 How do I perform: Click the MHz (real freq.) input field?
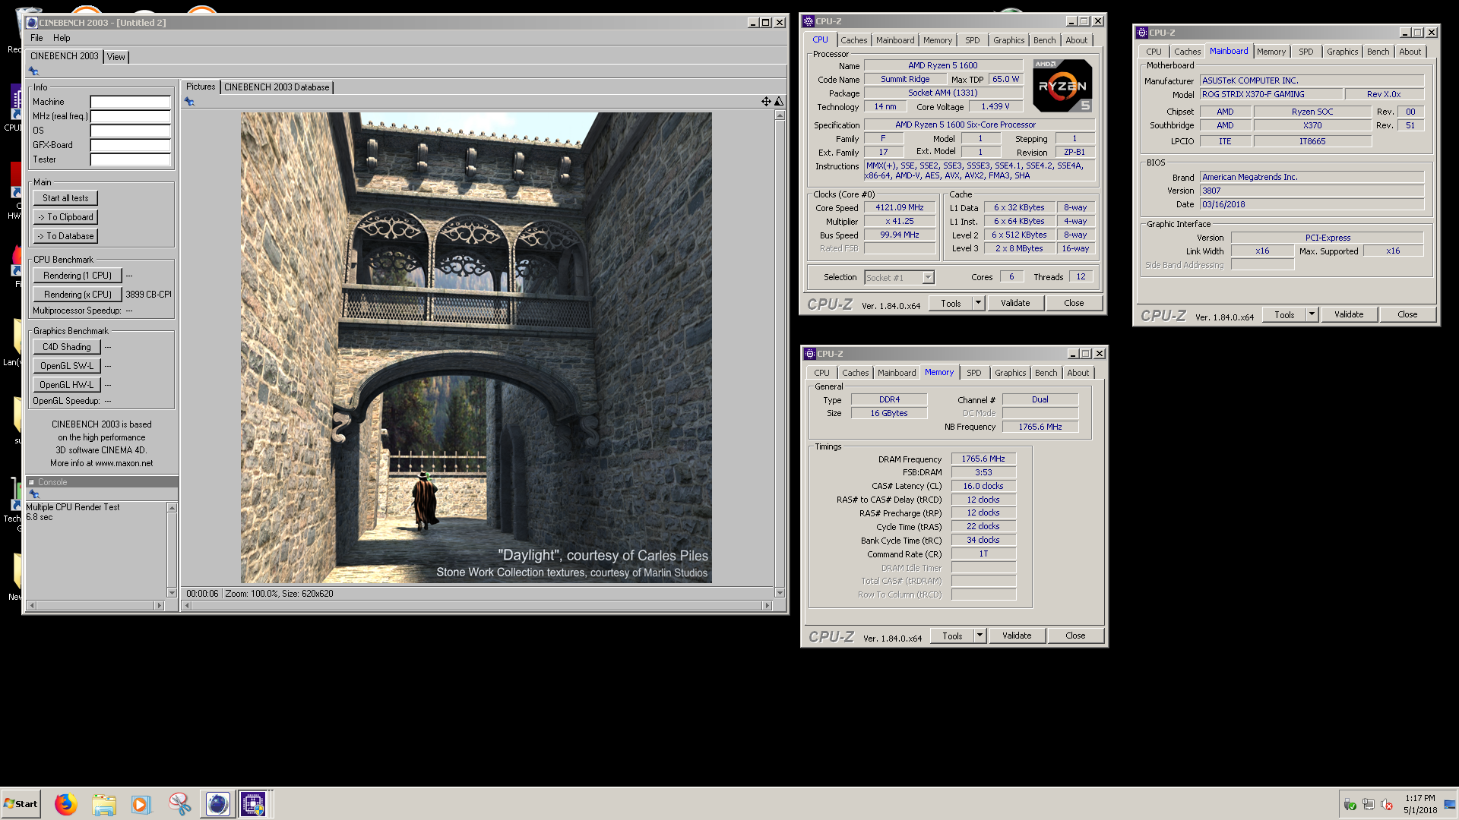click(x=131, y=116)
